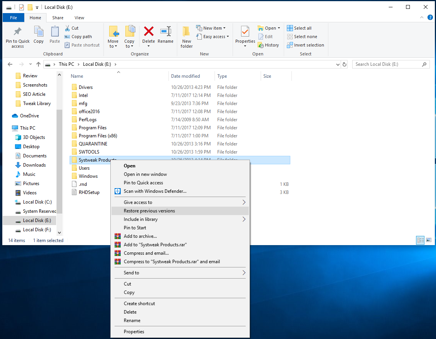This screenshot has width=436, height=339.
Task: Select Local Disk (F:) in navigation pane
Action: pyautogui.click(x=33, y=230)
